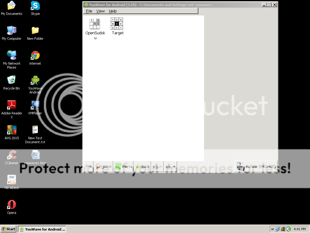The image size is (310, 233).
Task: Lower volume with the speaker minus button
Action: tap(157, 167)
